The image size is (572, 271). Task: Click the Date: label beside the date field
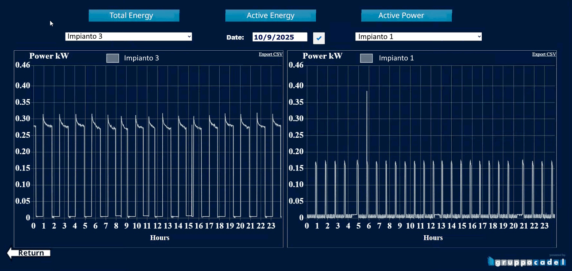tap(235, 38)
